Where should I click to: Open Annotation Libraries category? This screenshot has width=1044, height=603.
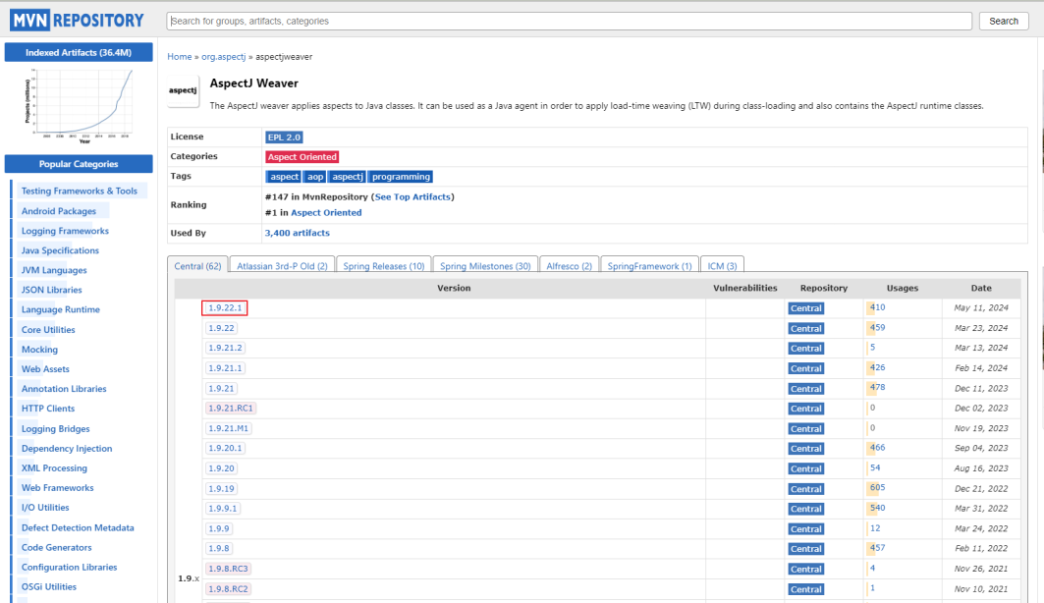point(64,389)
